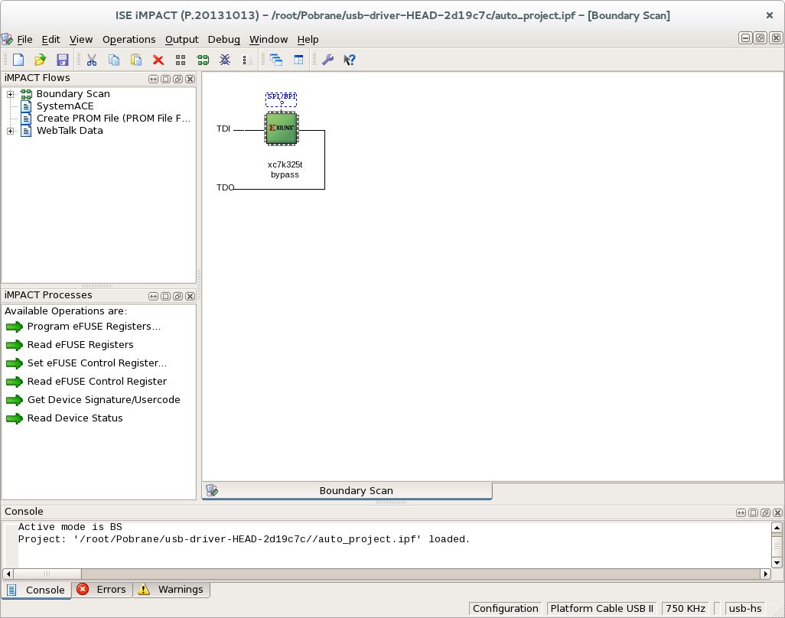Viewport: 785px width, 618px height.
Task: Click the iMPACT application icon in menu bar
Action: click(7, 39)
